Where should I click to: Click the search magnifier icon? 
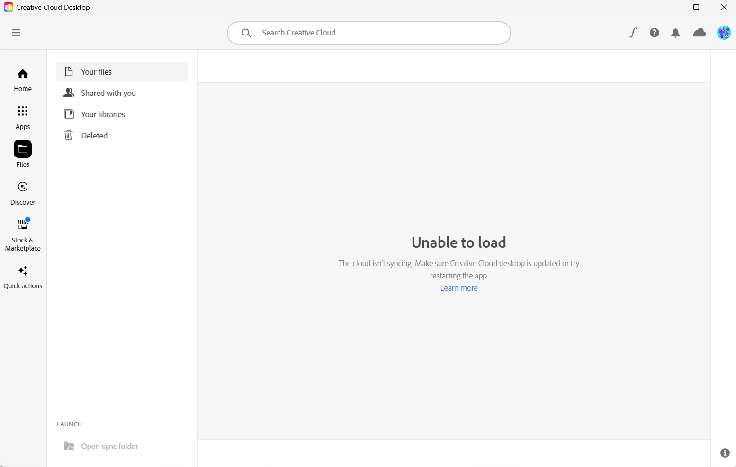point(246,33)
